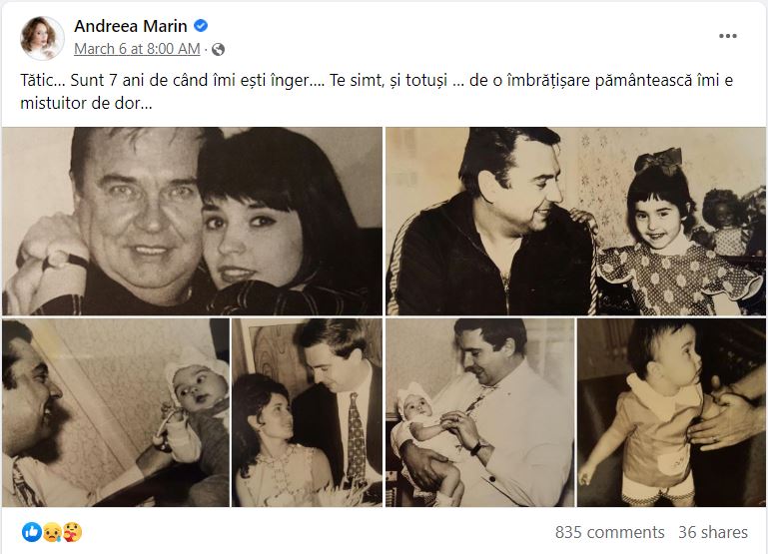Open photo of father hugging dark-haired woman
This screenshot has width=768, height=554.
[x=192, y=221]
